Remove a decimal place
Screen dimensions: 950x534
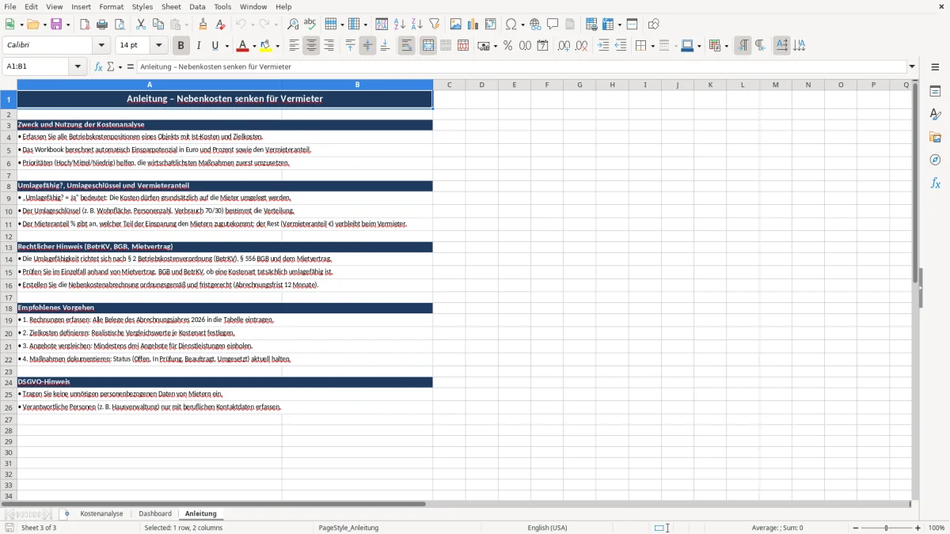pos(582,46)
